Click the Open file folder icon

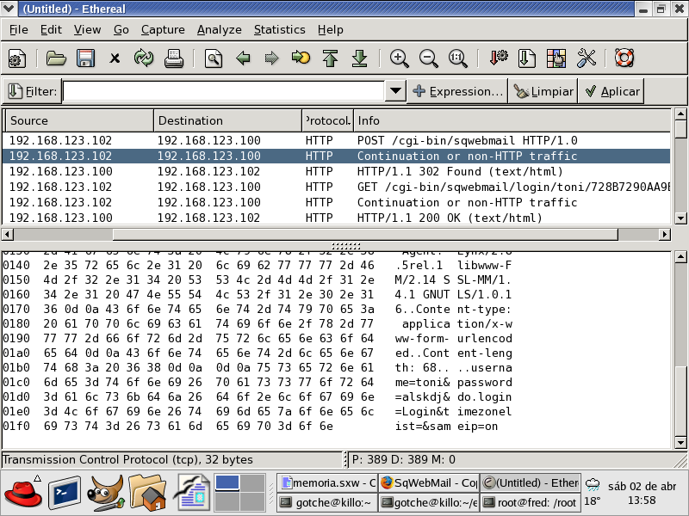tap(56, 58)
